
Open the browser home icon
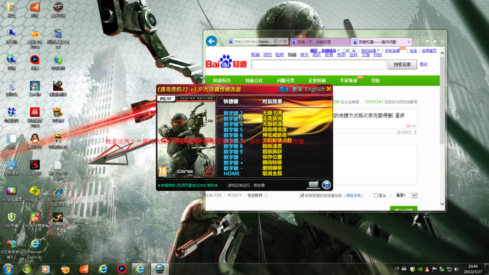pos(427,41)
